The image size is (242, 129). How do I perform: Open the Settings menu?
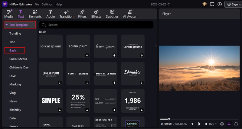point(47,5)
